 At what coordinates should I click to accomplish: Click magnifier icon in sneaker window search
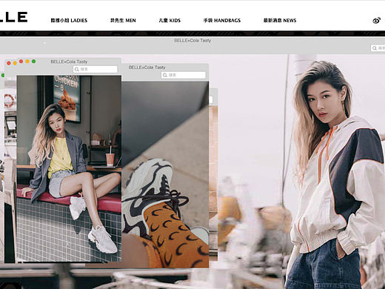[x=165, y=76]
